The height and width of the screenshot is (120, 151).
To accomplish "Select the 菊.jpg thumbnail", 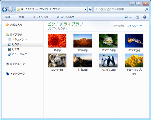I will click(x=57, y=41).
